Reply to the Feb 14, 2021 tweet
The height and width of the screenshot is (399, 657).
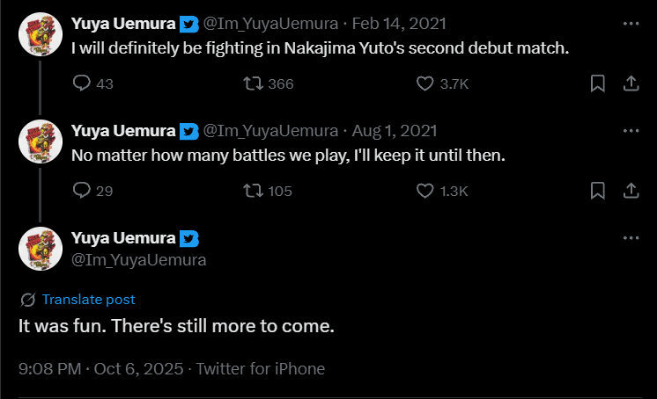pos(82,83)
